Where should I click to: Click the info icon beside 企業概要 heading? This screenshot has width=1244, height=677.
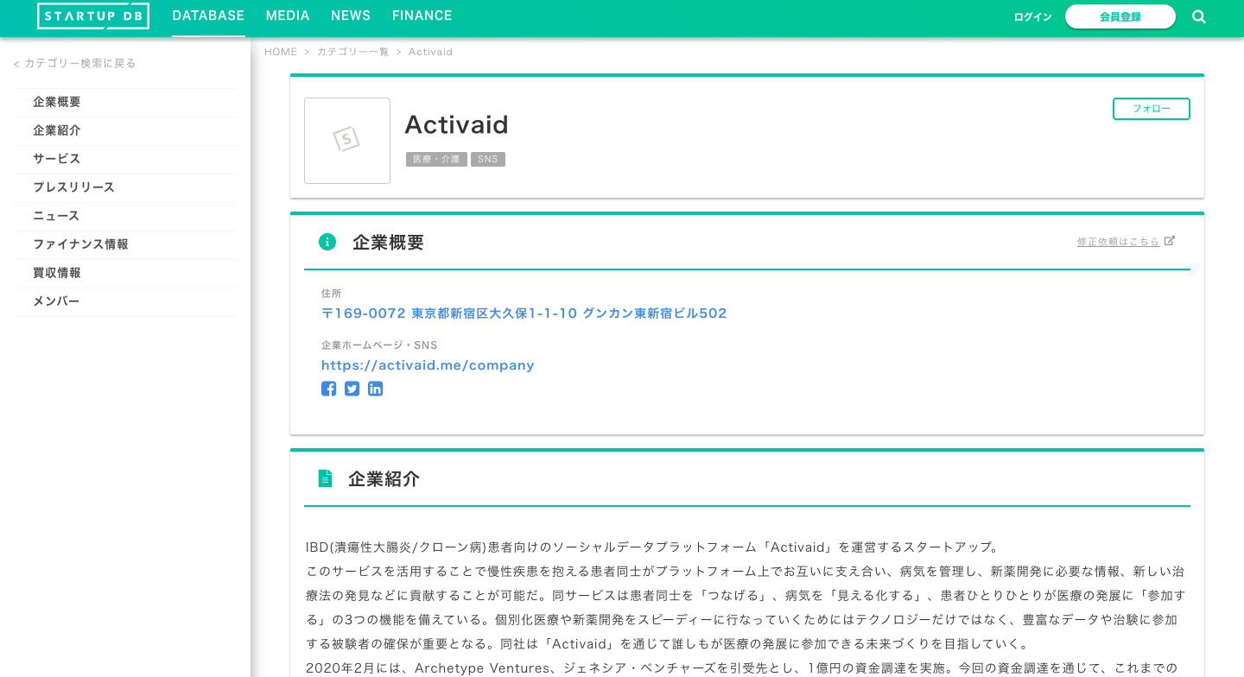(327, 242)
